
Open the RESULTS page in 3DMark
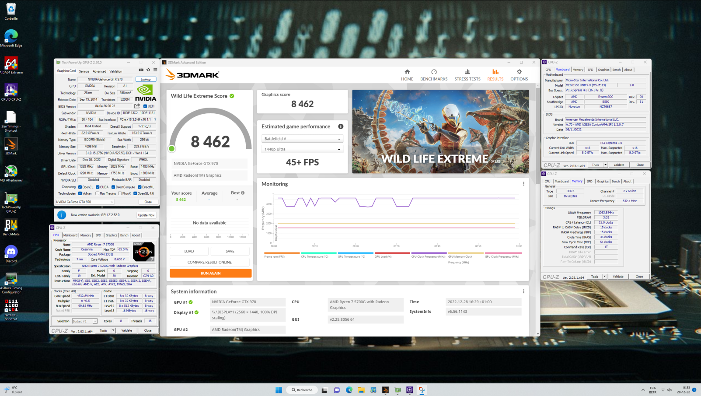(x=495, y=75)
